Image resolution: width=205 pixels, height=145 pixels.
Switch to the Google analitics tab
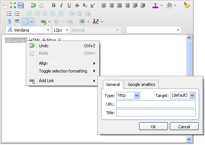tap(141, 84)
